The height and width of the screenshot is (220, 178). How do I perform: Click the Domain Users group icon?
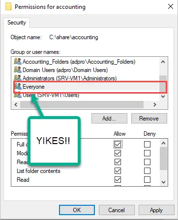point(18,70)
